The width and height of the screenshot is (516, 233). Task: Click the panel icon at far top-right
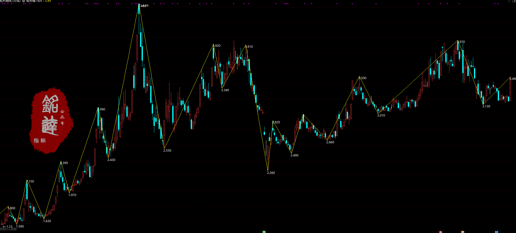coord(513,1)
